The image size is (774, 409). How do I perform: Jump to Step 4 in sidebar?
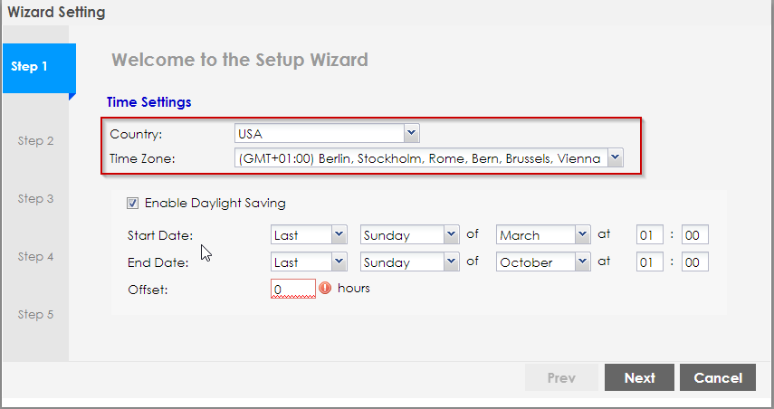36,257
